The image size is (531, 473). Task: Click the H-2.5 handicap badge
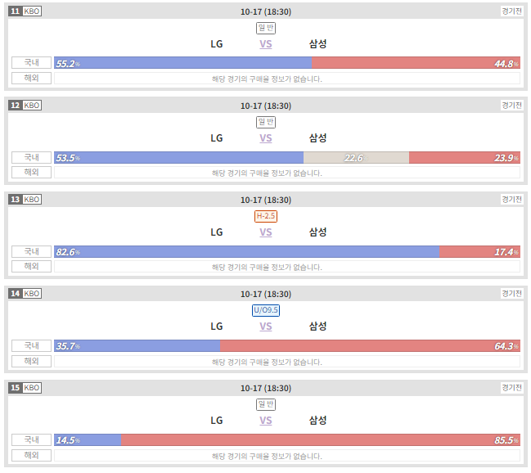click(266, 216)
